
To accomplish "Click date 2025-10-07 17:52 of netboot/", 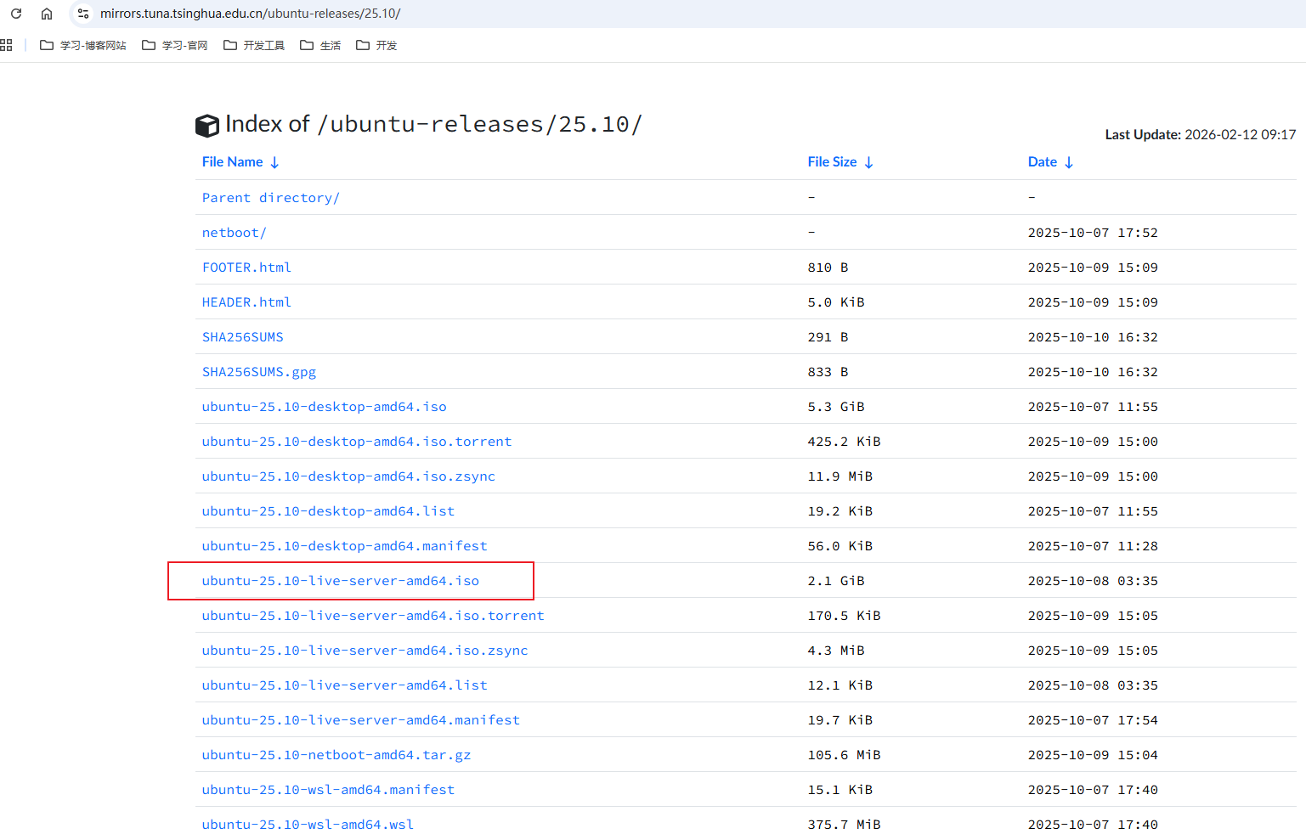I will coord(1093,233).
